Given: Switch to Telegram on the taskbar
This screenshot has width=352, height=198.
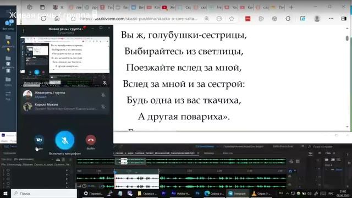Looking at the screenshot, I should (237, 193).
